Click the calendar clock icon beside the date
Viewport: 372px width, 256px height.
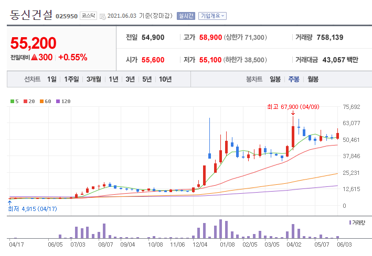[x=103, y=17]
